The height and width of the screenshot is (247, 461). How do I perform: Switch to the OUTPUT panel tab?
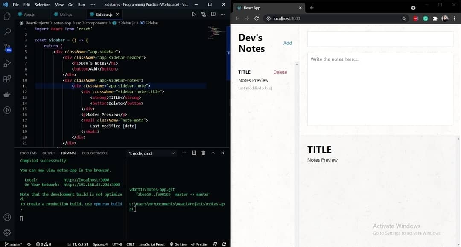[x=49, y=153]
